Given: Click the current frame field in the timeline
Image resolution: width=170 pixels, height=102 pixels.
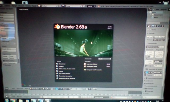Looking at the screenshot, I should pos(74,97).
